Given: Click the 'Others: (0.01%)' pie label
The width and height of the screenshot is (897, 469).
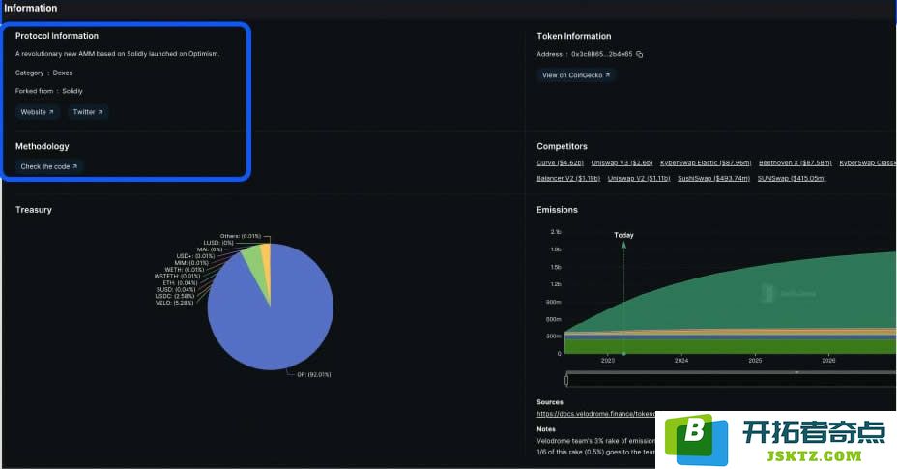Looking at the screenshot, I should pyautogui.click(x=241, y=236).
